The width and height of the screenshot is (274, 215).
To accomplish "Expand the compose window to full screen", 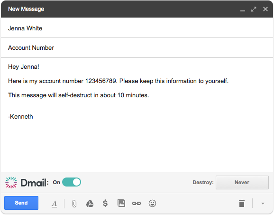I will click(x=254, y=9).
